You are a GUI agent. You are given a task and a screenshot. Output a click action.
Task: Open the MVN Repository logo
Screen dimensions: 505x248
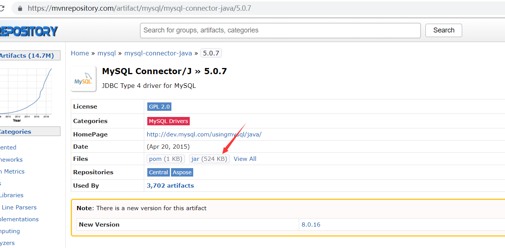29,31
